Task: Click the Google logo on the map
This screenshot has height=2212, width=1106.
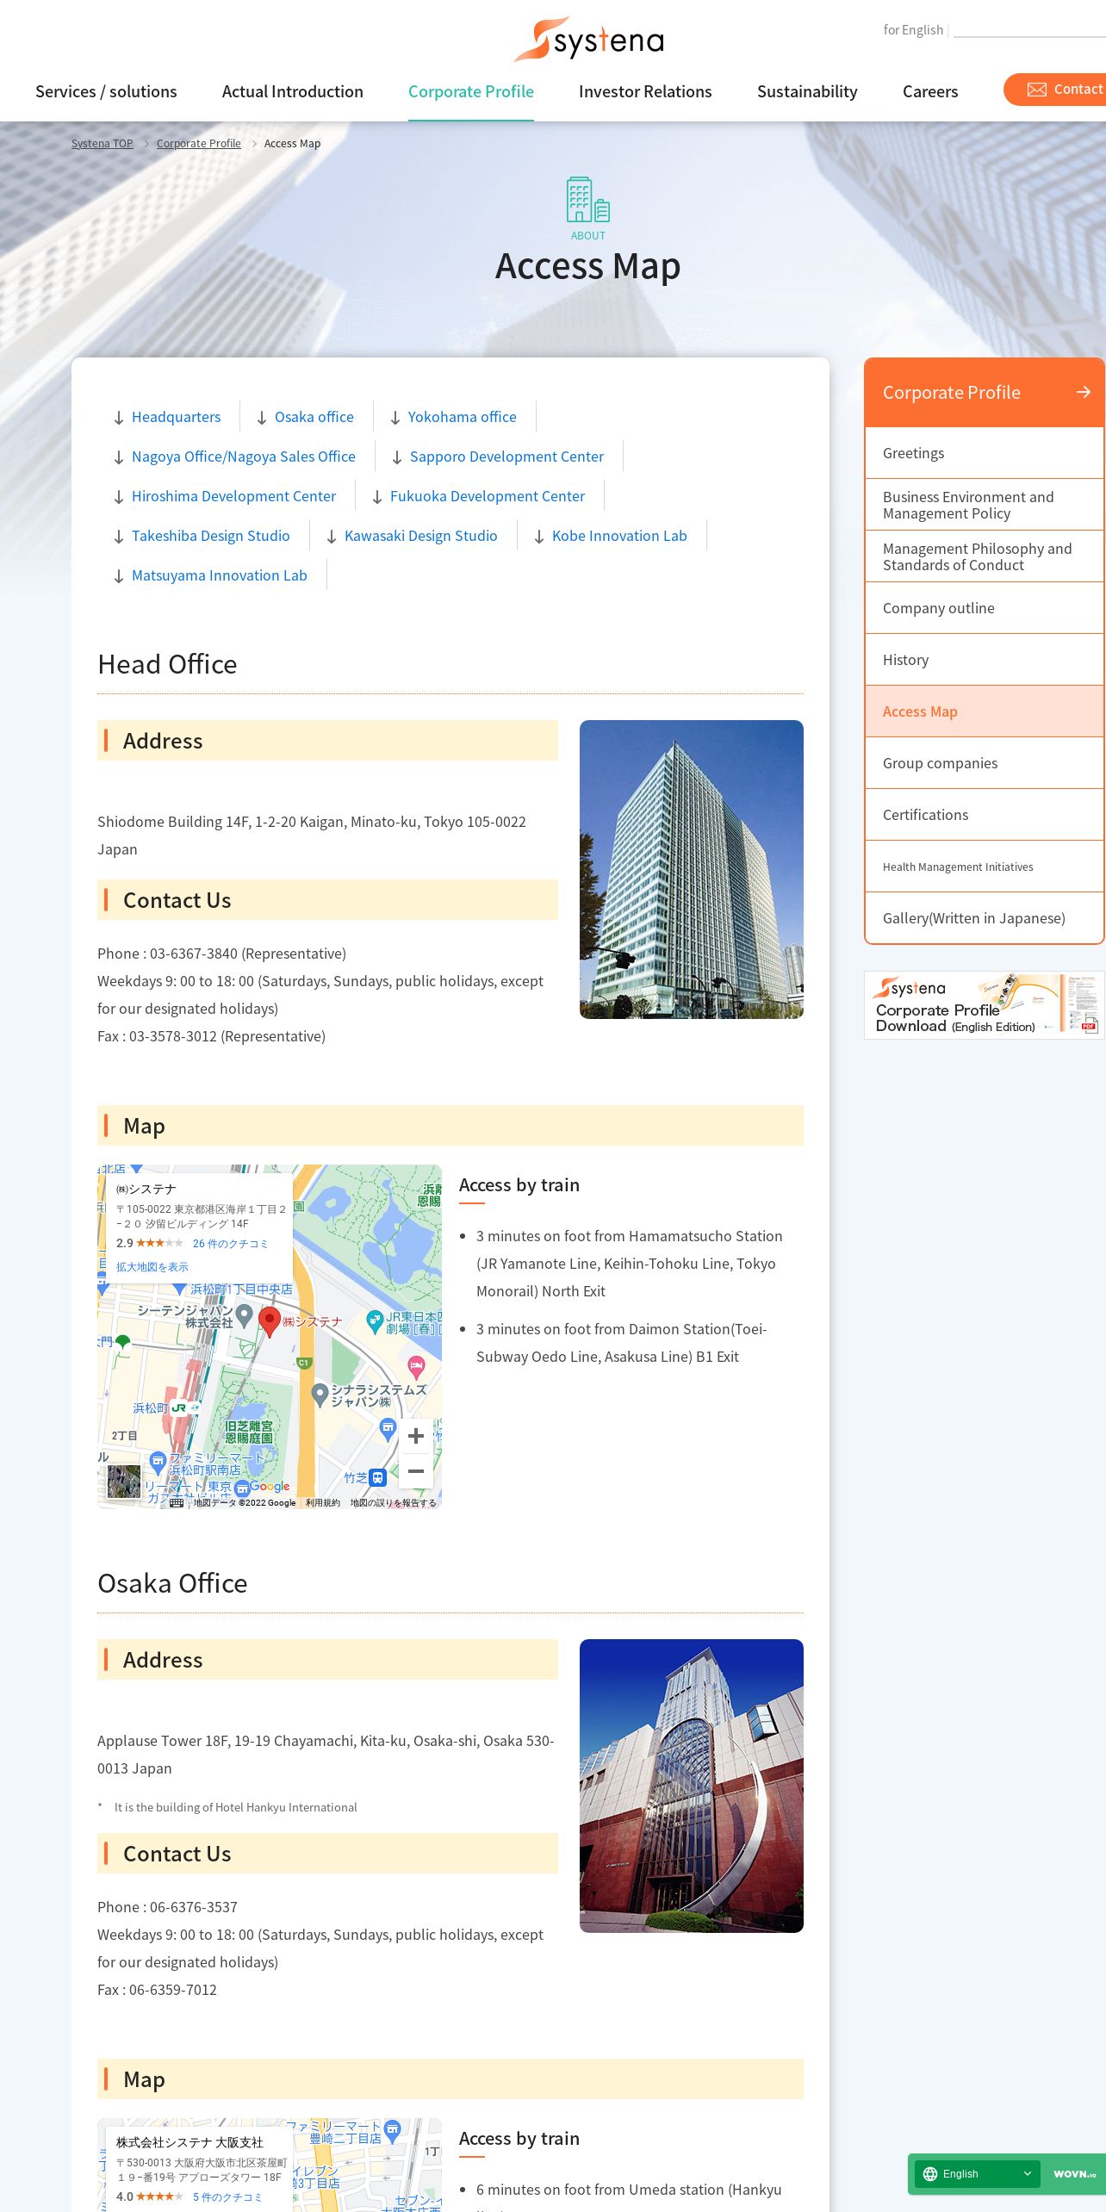Action: [270, 1486]
